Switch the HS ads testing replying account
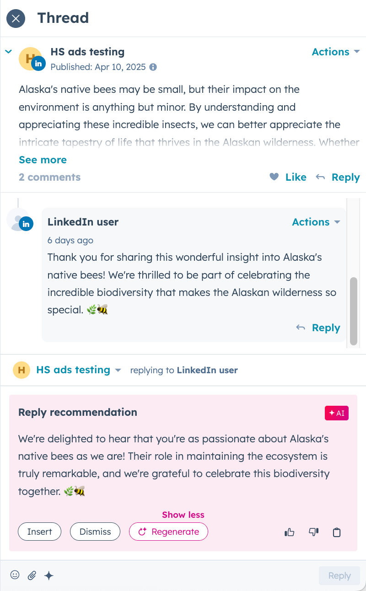 (x=78, y=370)
